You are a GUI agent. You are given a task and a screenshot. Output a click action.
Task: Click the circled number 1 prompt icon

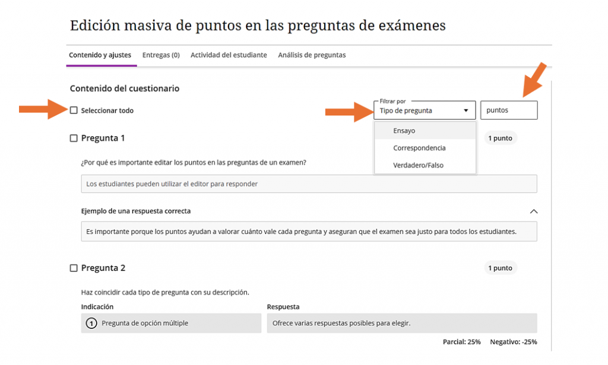coord(91,324)
